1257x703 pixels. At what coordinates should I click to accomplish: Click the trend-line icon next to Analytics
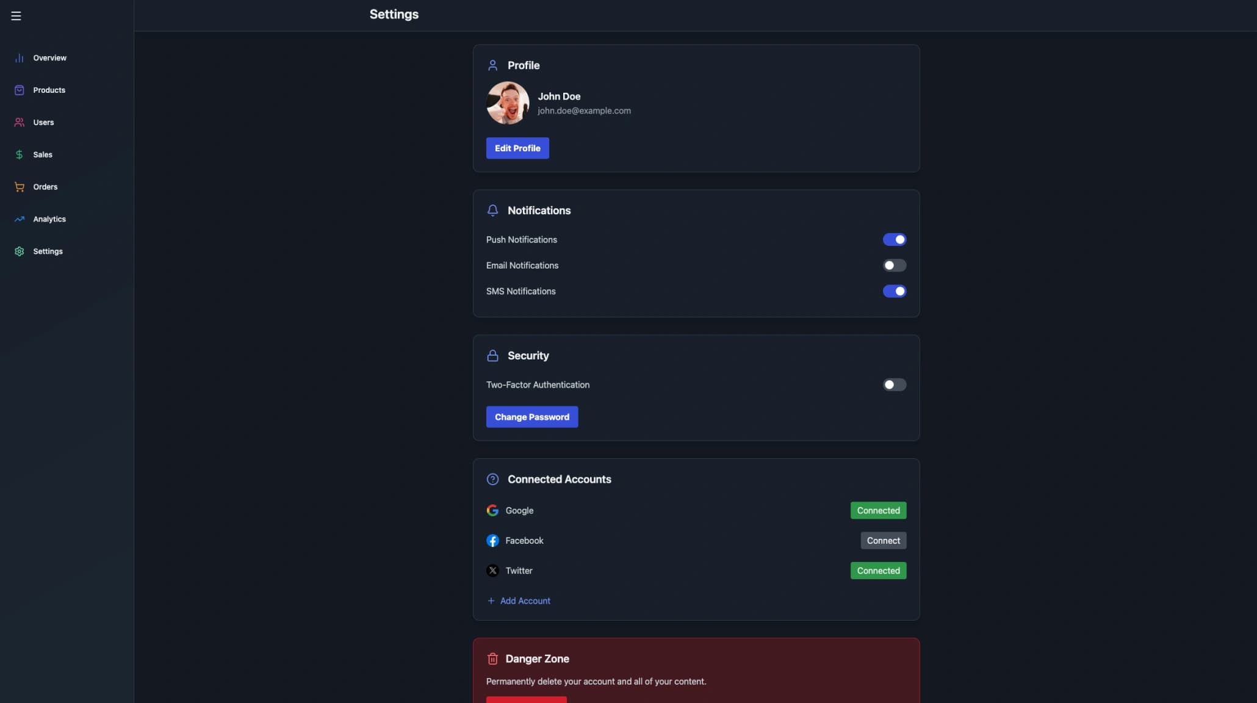(19, 218)
